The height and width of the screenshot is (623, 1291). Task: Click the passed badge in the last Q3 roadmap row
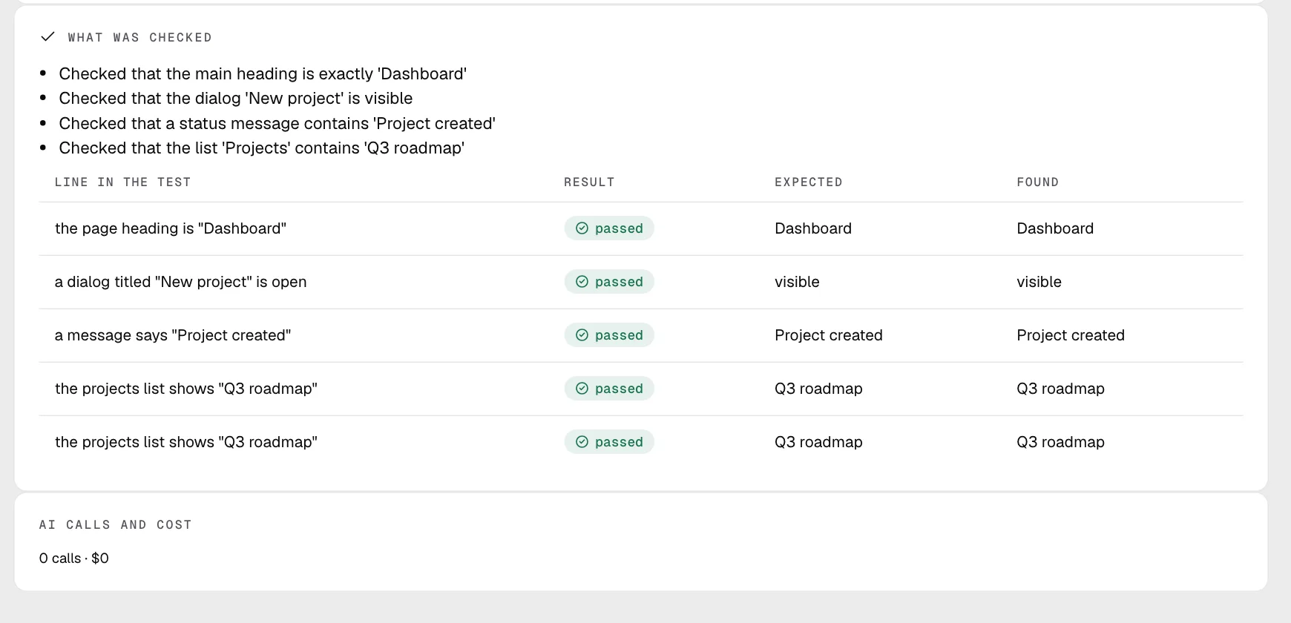(x=609, y=442)
